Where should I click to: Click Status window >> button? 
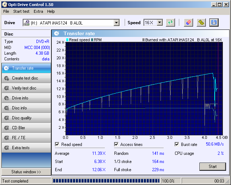[26, 172]
